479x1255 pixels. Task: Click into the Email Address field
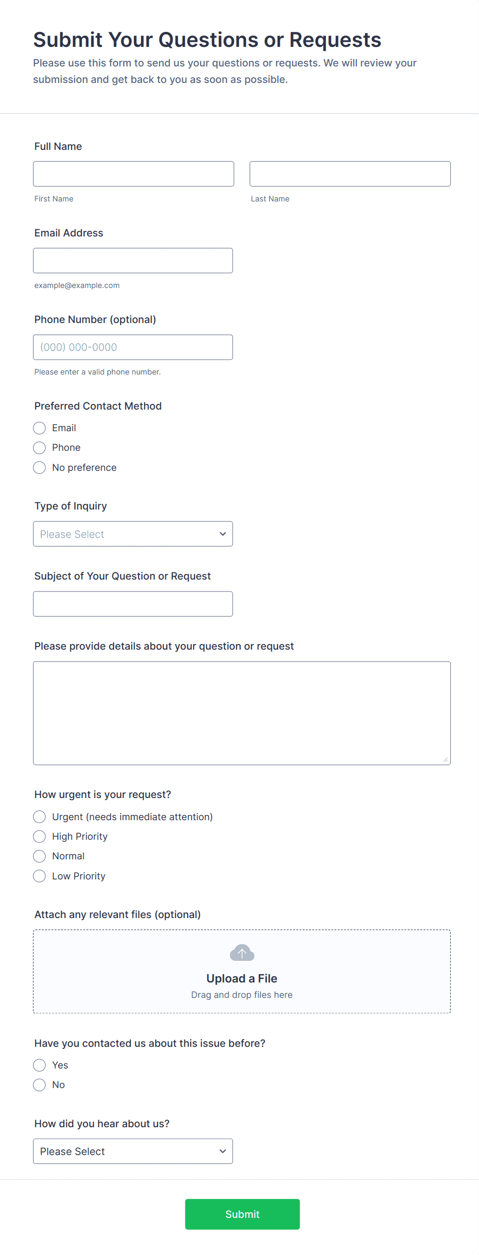133,261
